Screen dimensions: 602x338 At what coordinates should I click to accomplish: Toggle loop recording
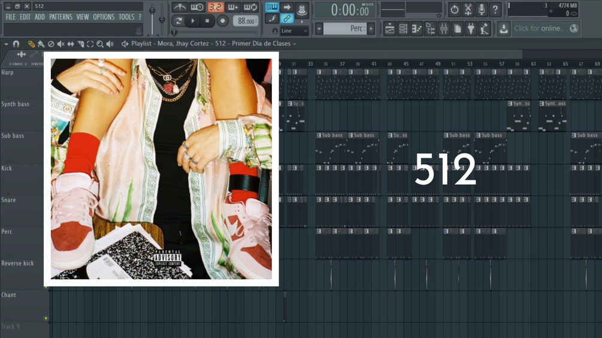click(x=251, y=7)
